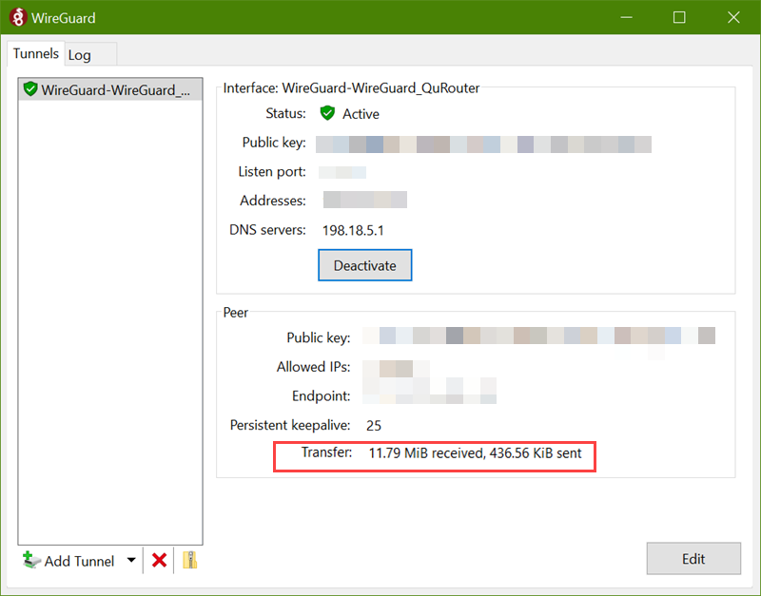Close the WireGuard window
761x596 pixels.
pyautogui.click(x=733, y=17)
